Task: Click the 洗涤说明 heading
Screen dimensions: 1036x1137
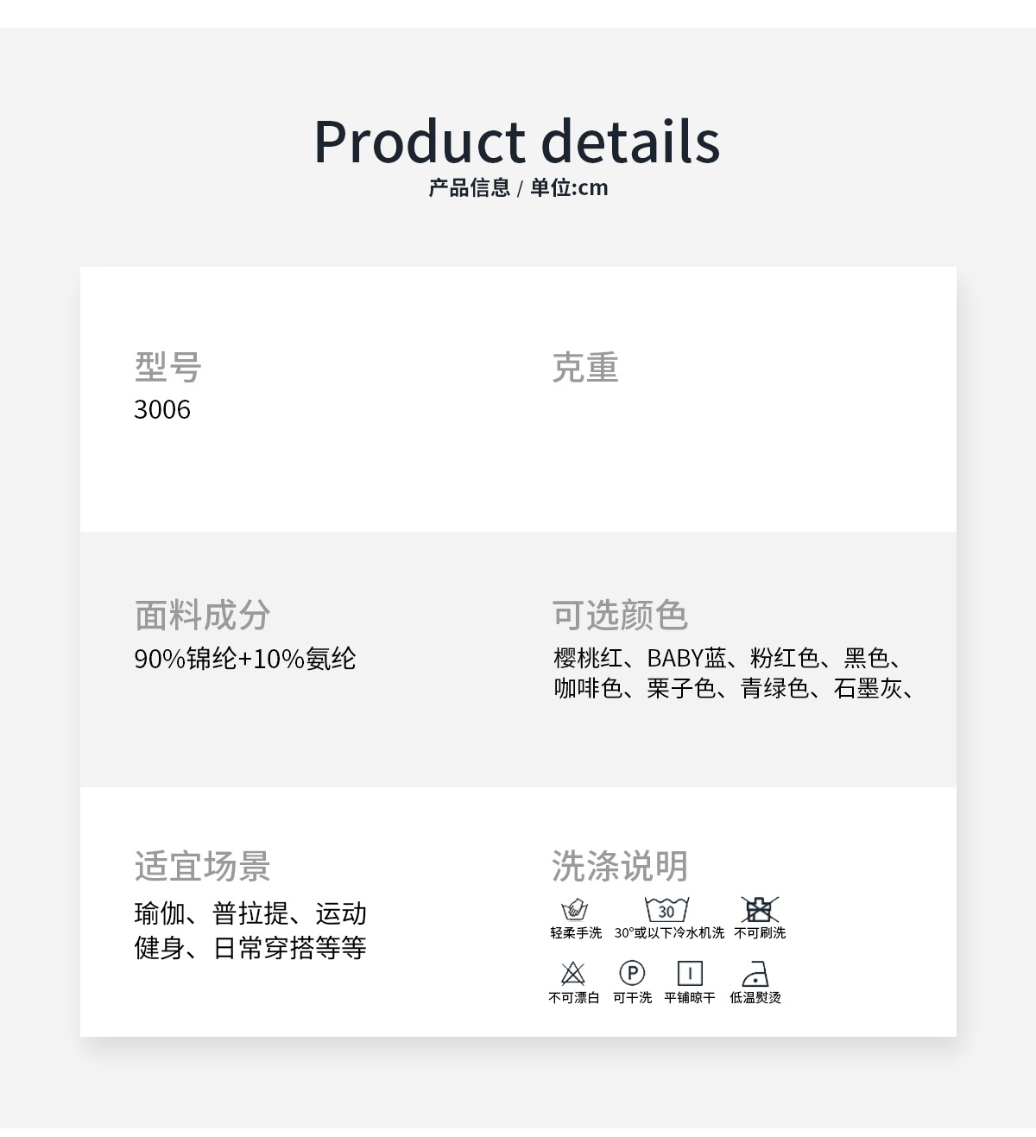Action: (x=620, y=866)
